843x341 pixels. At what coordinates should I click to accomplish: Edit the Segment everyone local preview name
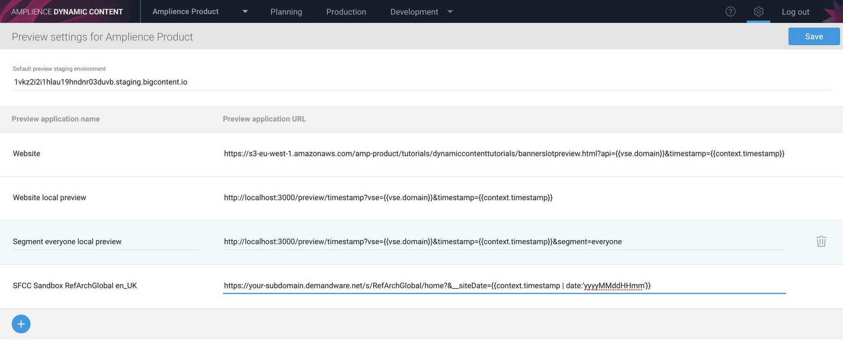point(106,242)
